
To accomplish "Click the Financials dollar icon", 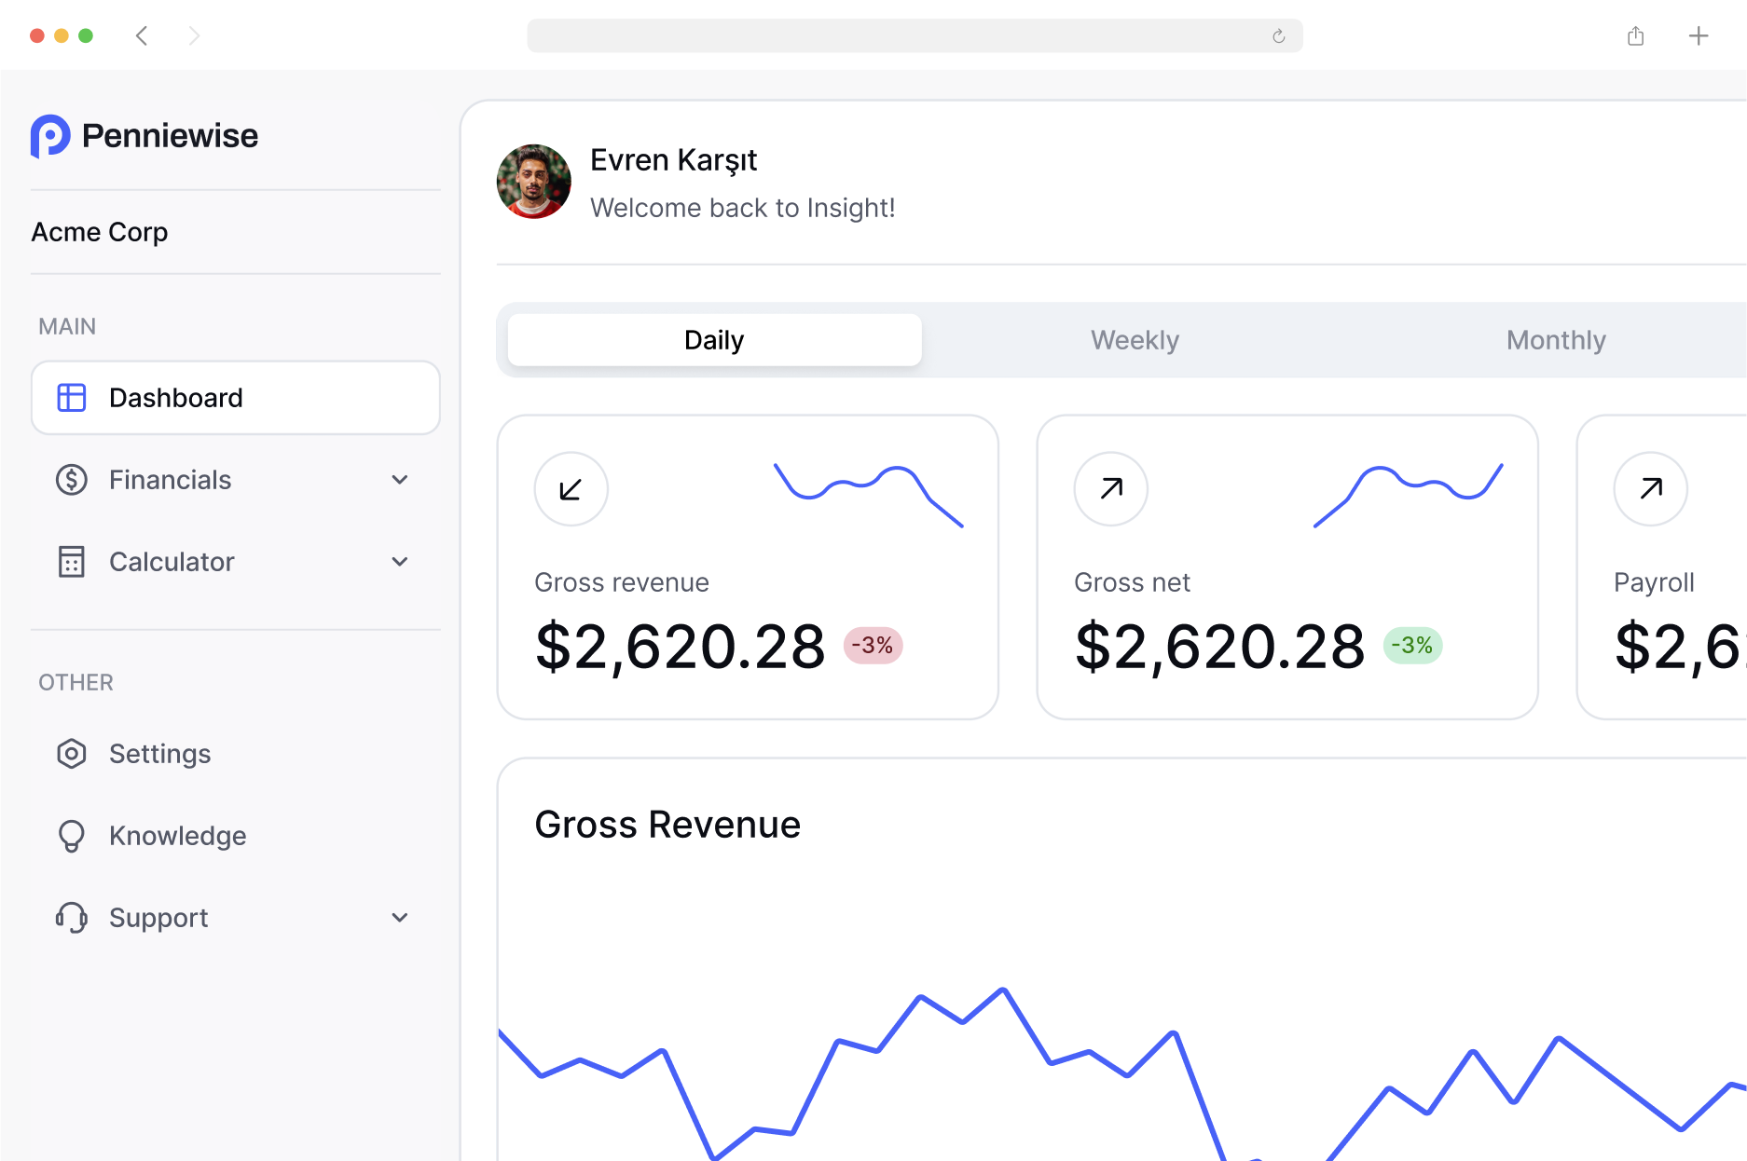I will tap(72, 480).
